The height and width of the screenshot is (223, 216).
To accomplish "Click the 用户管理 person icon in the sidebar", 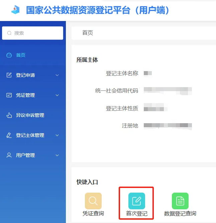I will [x=9, y=155].
